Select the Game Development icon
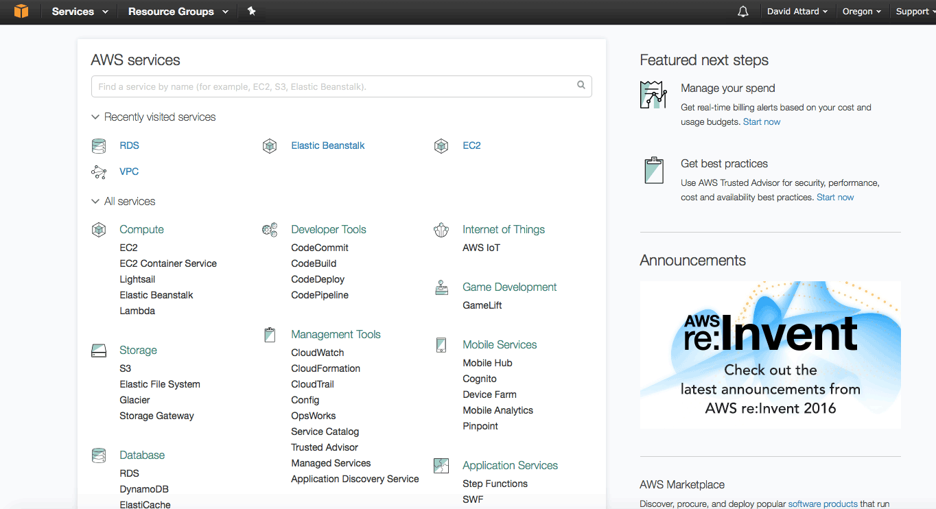Screen dimensions: 936x509 [441, 287]
